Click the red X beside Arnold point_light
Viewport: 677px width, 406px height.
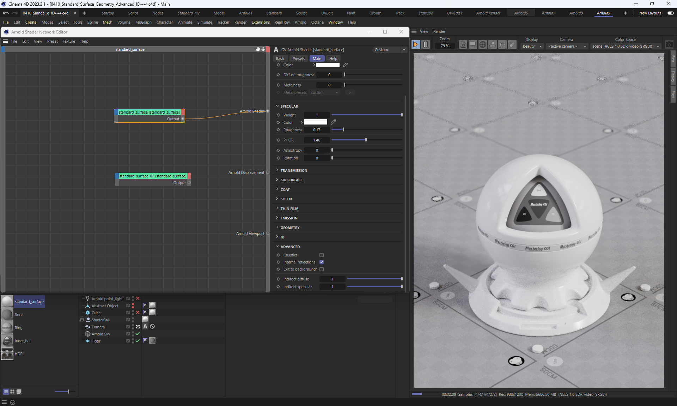(138, 298)
